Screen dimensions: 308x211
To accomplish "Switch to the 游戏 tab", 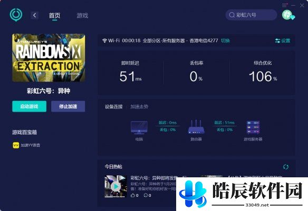I will coord(82,15).
